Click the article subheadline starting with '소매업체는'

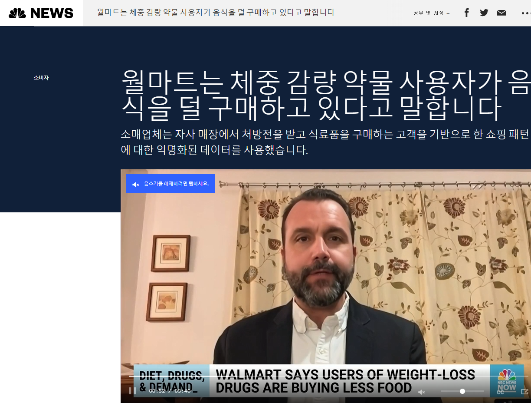[325, 142]
